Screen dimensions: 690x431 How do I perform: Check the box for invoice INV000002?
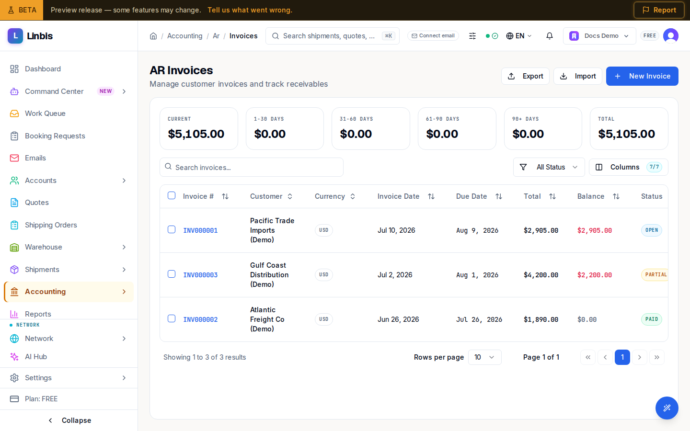pyautogui.click(x=172, y=318)
